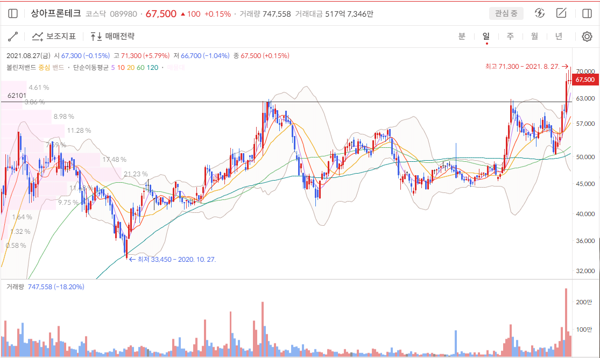Open the memo edit icon
Image resolution: width=600 pixels, height=358 pixels.
tap(561, 13)
